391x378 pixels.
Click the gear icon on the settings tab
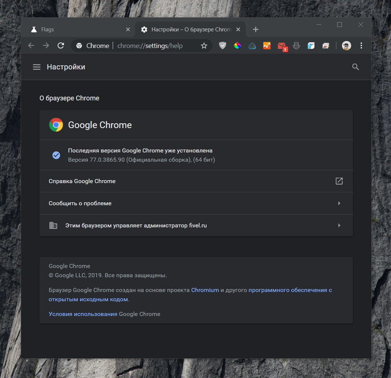click(x=144, y=30)
